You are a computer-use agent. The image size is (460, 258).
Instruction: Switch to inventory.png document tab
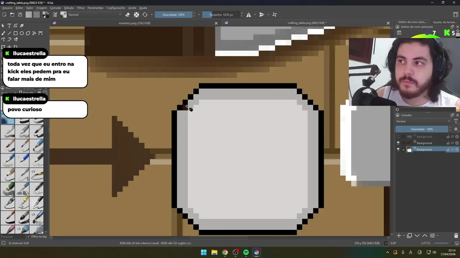(x=134, y=23)
